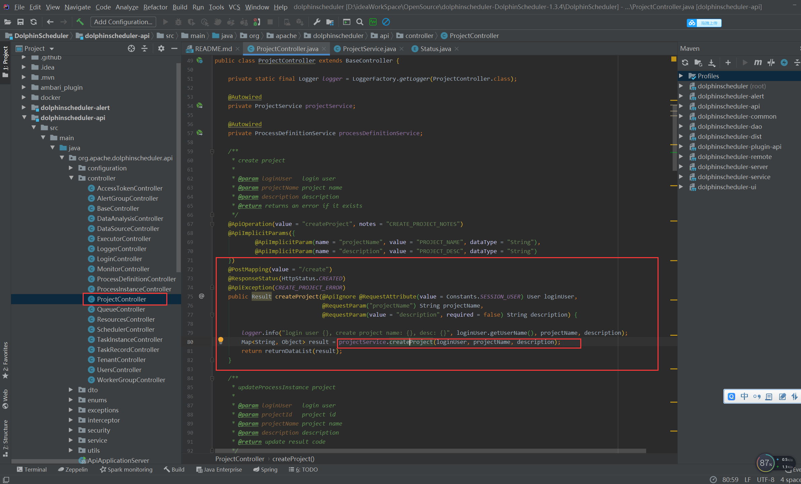
Task: Click the Add Configuration button
Action: tap(123, 22)
